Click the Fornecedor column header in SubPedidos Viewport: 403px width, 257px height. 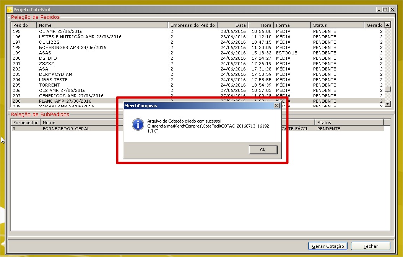(x=25, y=123)
